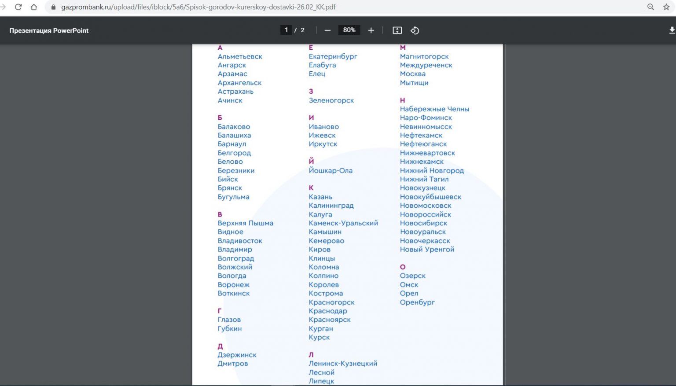Click the city Глазов

click(229, 320)
